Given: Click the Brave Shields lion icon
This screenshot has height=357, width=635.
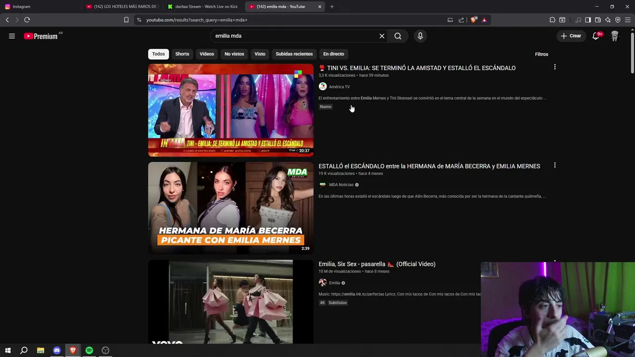Looking at the screenshot, I should point(474,20).
